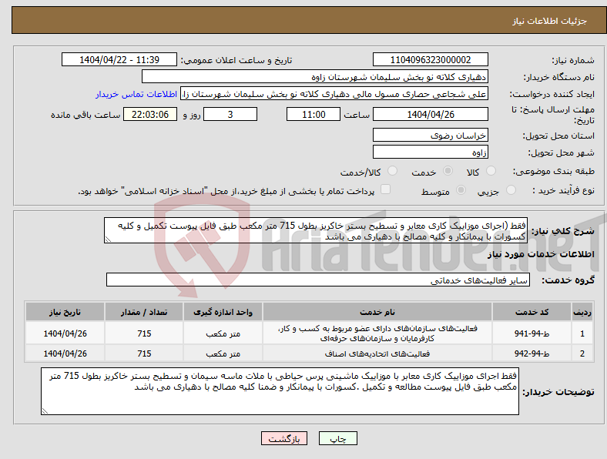607x459 pixels.
Task: Click service code ط-94-942 cell
Action: 532,353
